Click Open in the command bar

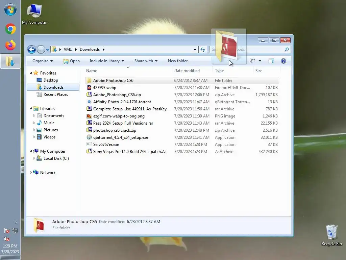pyautogui.click(x=72, y=61)
